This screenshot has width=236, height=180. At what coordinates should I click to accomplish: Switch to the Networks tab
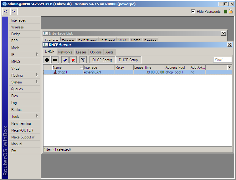pyautogui.click(x=65, y=52)
